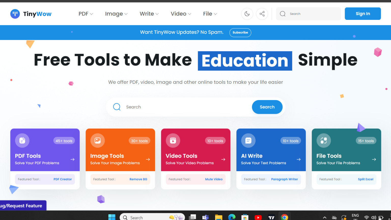Open Microsoft Edge from taskbar
This screenshot has height=220, width=391.
(232, 217)
